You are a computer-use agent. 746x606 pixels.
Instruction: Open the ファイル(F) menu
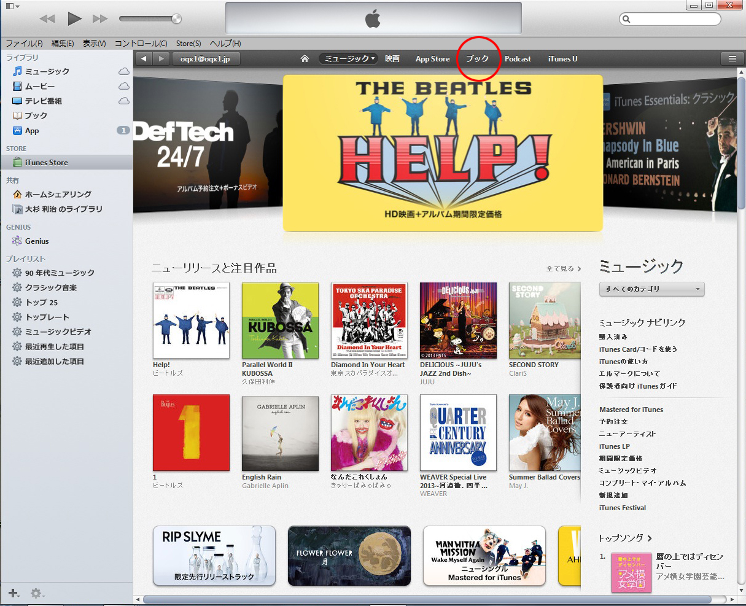(x=24, y=44)
